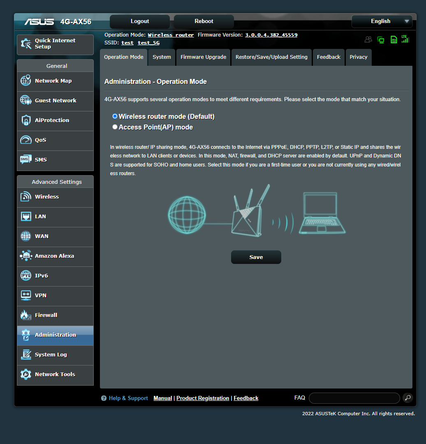Click the Wireless signal icon

26,197
